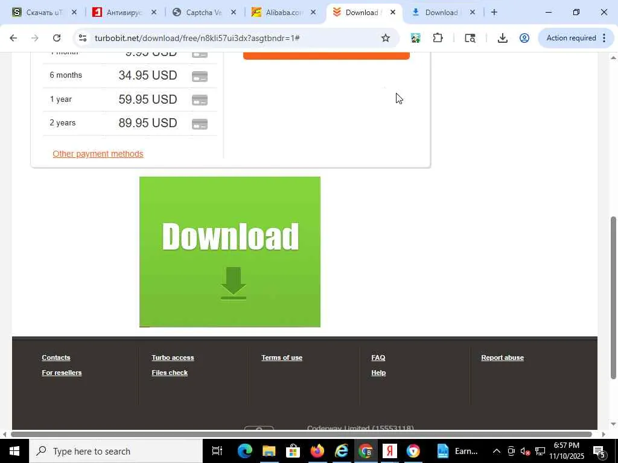618x463 pixels.
Task: Go back with the browser back arrow
Action: pos(13,38)
